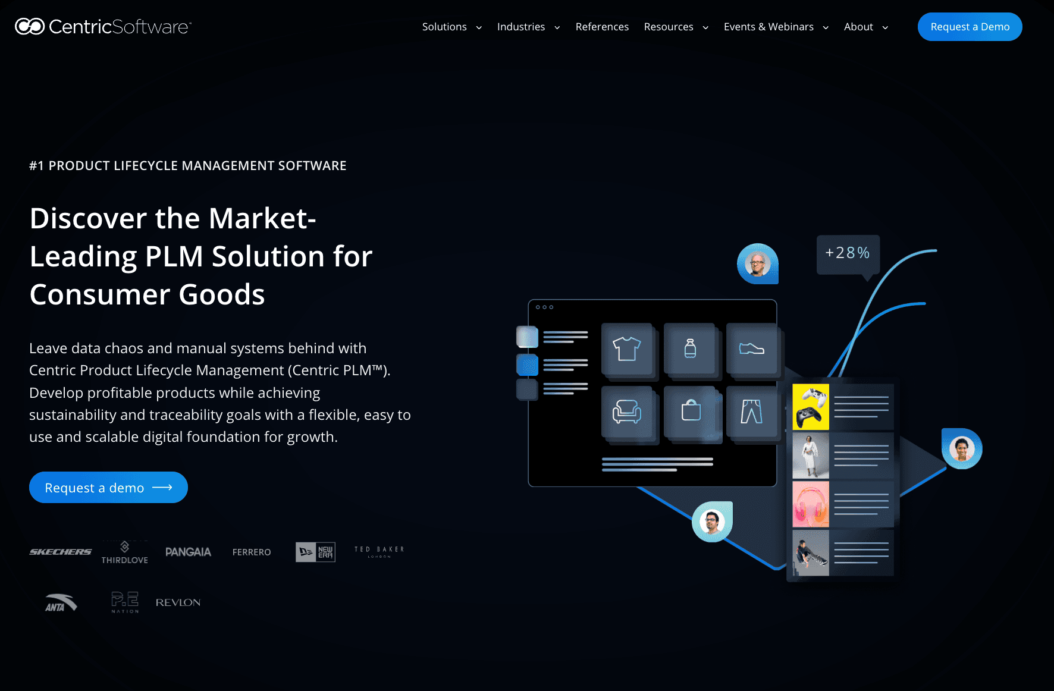This screenshot has height=691, width=1054.
Task: Click the P.E Nation brand logo
Action: [x=125, y=602]
